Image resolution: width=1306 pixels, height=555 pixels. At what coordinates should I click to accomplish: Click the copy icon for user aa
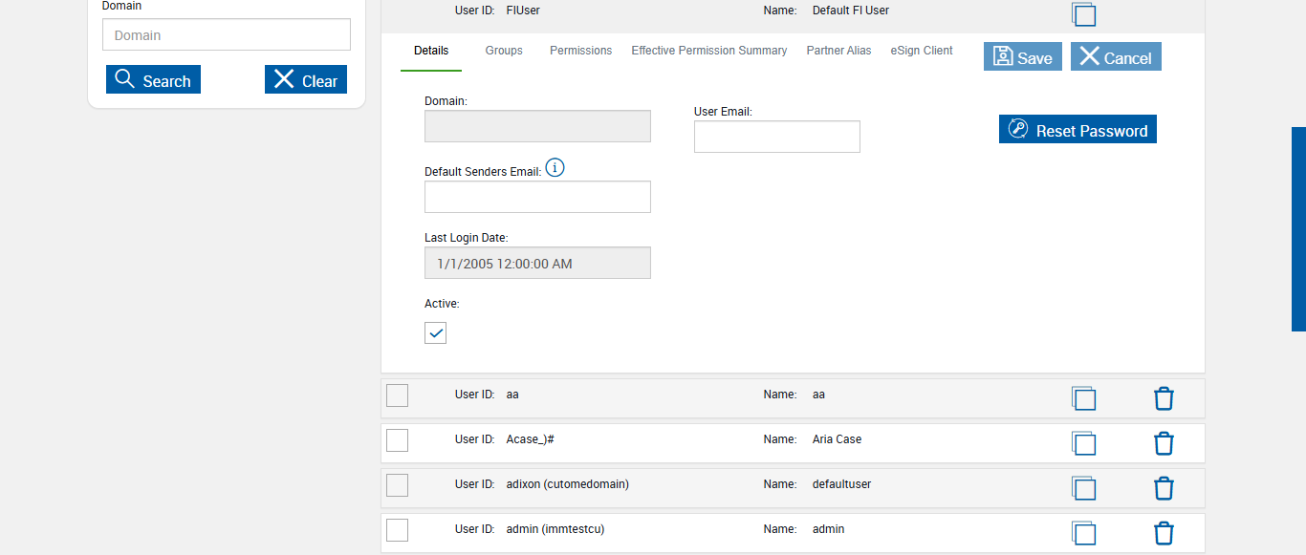(x=1083, y=398)
